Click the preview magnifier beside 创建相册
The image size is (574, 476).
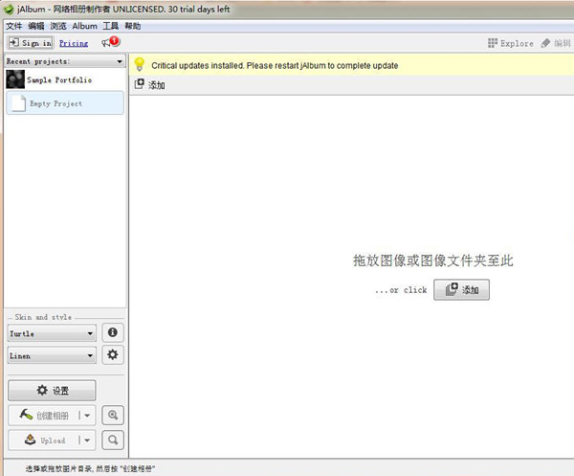click(x=113, y=415)
